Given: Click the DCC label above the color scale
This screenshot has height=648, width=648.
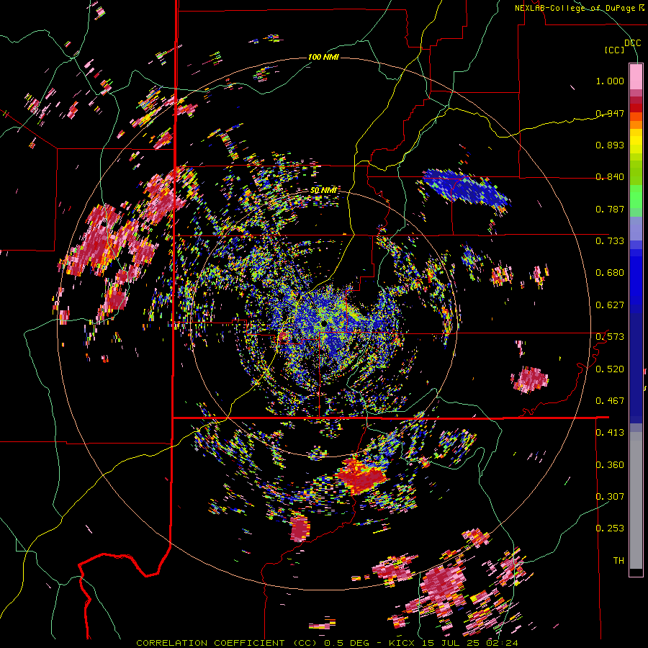Looking at the screenshot, I should (632, 43).
